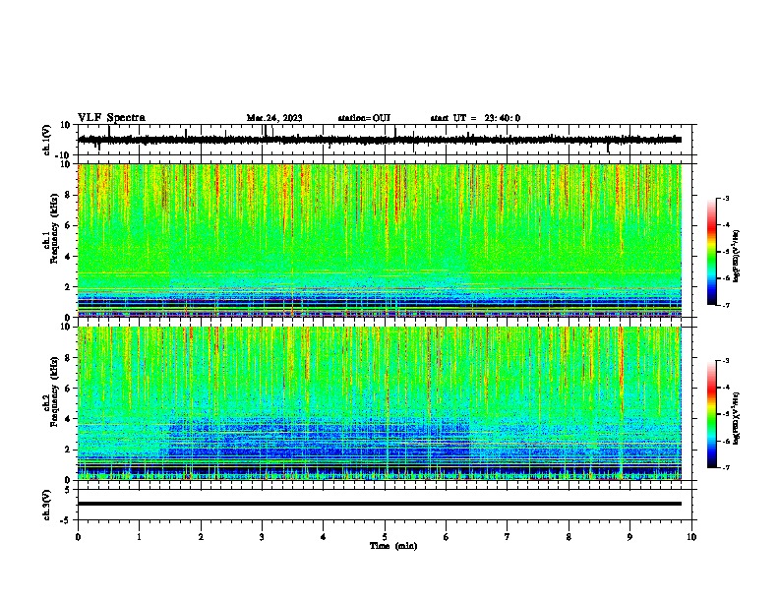
Task: Click the ch.3 flat voltage trace
Action: 380,504
